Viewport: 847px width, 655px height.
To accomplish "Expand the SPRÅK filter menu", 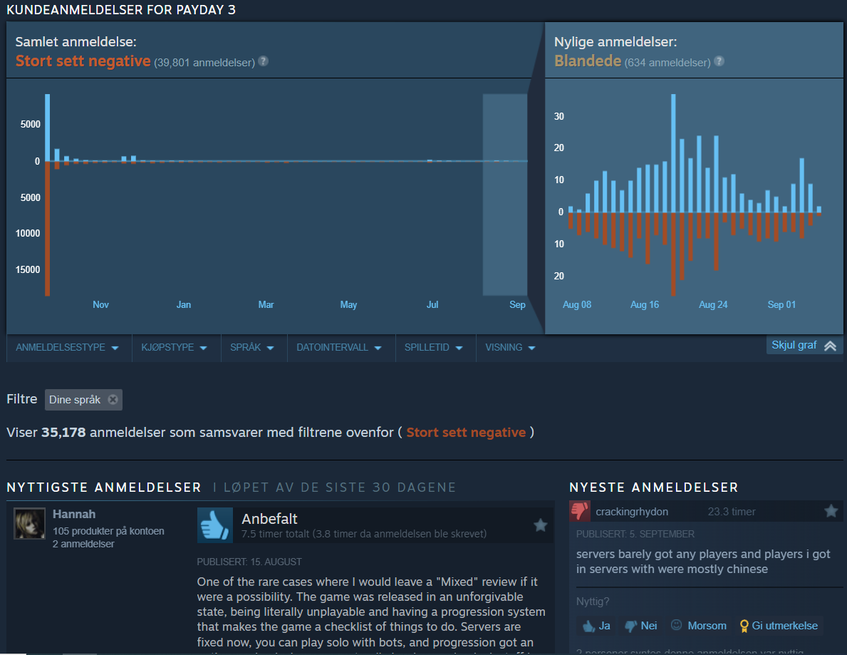I will (251, 348).
